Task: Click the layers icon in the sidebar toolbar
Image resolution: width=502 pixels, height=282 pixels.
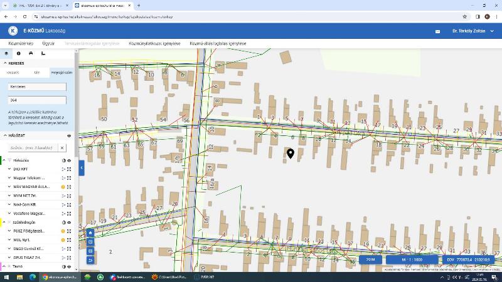Action: (6, 53)
